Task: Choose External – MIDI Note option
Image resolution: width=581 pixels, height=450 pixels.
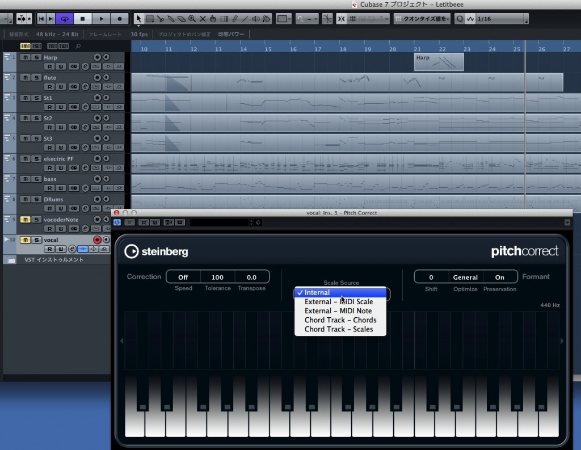Action: 340,311
